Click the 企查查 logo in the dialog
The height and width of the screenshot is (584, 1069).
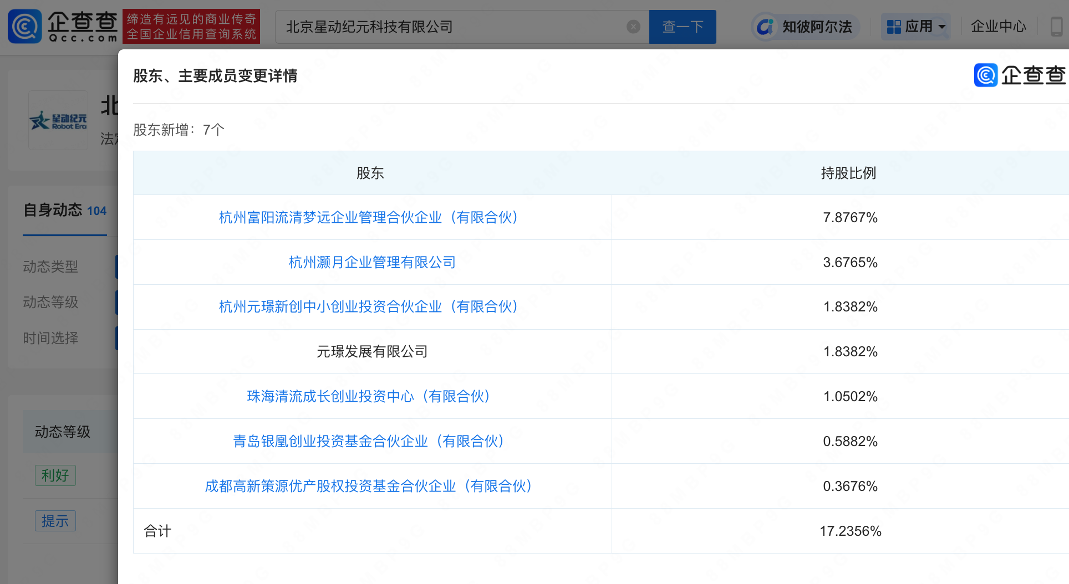1020,75
